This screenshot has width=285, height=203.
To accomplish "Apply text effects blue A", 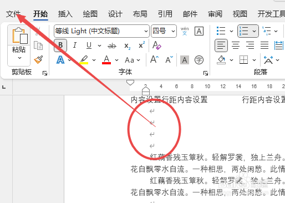I will click(x=60, y=60).
